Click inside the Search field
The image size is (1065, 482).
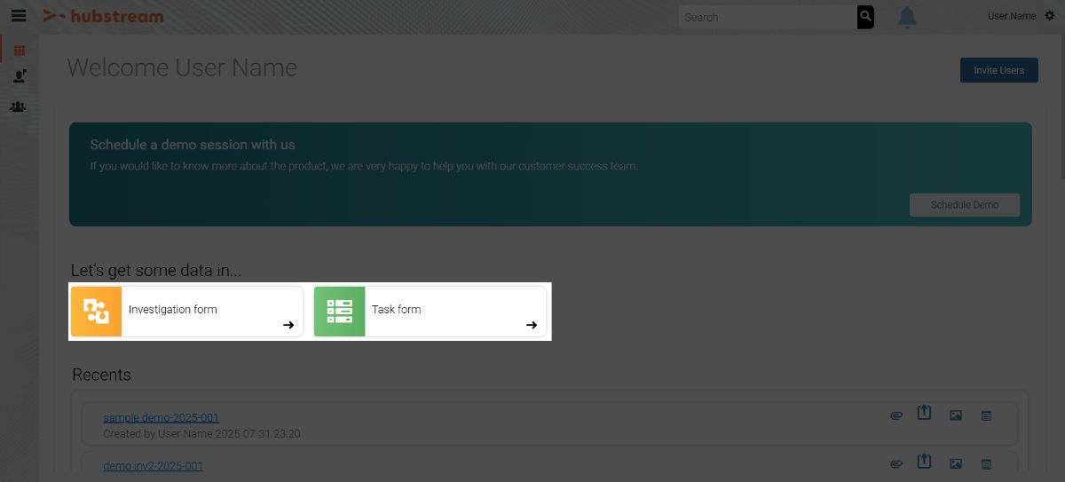coord(768,17)
